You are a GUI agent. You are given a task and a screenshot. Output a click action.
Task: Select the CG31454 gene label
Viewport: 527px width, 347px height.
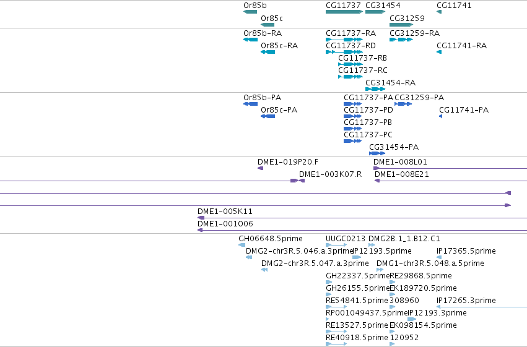pyautogui.click(x=383, y=6)
